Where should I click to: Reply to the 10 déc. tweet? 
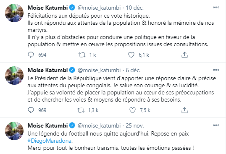31,55
